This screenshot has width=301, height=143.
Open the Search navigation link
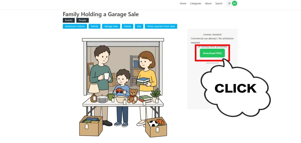click(219, 4)
